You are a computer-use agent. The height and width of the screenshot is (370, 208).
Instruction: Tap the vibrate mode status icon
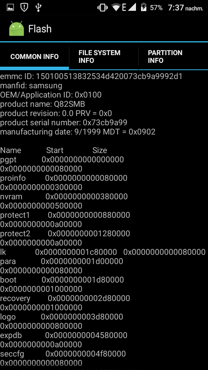tap(102, 8)
